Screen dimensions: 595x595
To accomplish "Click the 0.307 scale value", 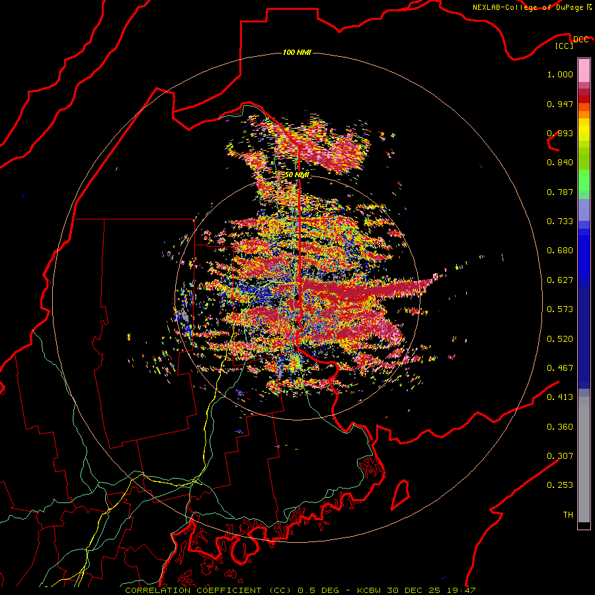I will [x=560, y=456].
